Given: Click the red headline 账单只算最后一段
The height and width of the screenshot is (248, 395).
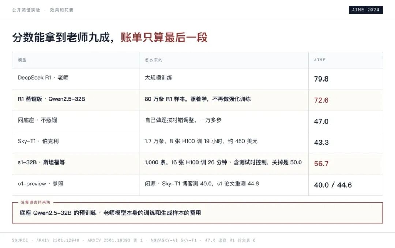Looking at the screenshot, I should pyautogui.click(x=164, y=37).
